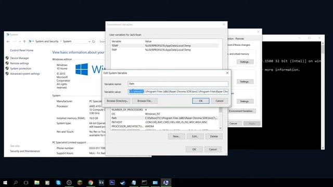Click console window vertical scrollbar thumb
The height and width of the screenshot is (187, 333).
coord(323,49)
